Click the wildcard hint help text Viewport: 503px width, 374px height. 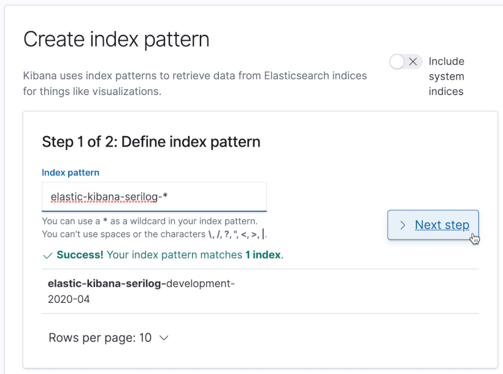click(155, 227)
